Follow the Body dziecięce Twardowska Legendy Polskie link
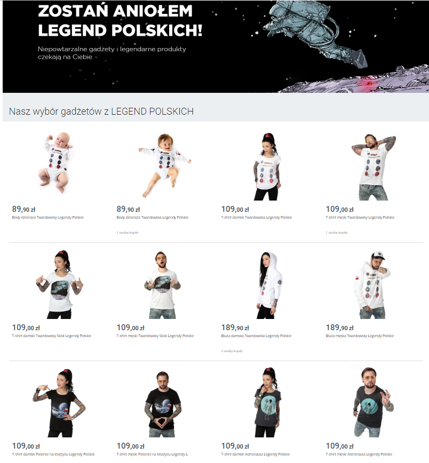The image size is (429, 463). point(153,217)
